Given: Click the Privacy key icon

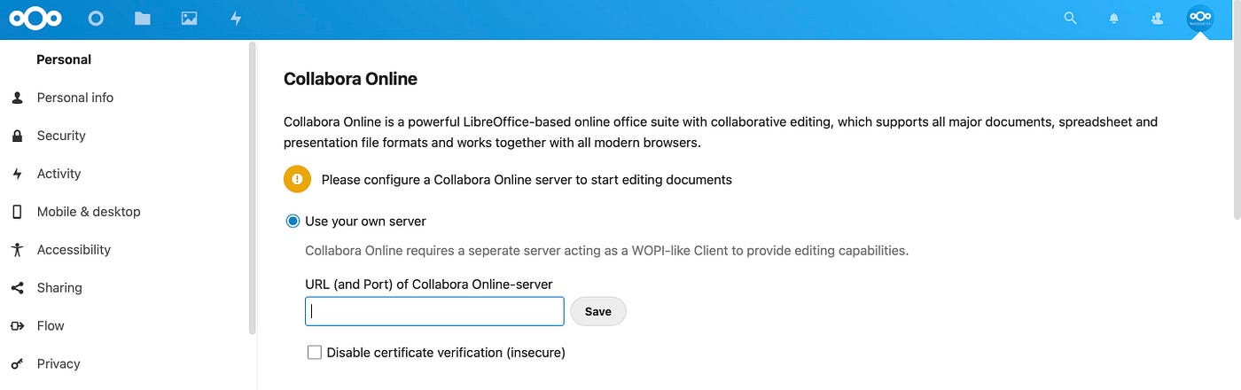Looking at the screenshot, I should (x=17, y=364).
